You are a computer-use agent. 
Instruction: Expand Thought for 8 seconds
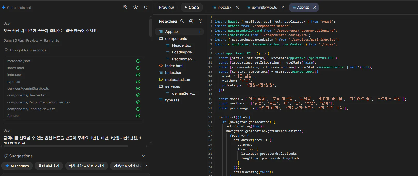[28, 50]
